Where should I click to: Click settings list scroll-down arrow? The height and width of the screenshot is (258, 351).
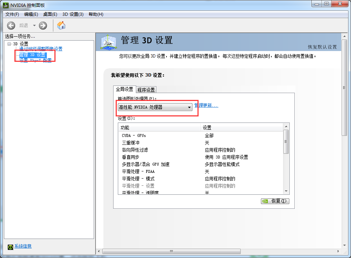(x=286, y=191)
